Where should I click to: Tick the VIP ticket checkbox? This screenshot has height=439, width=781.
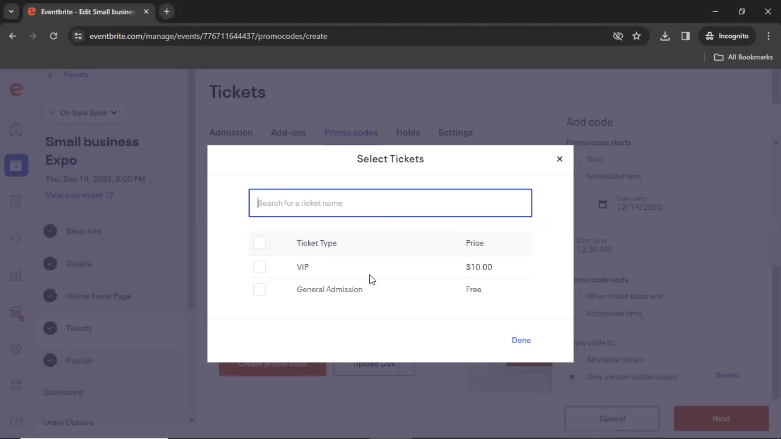[260, 267]
